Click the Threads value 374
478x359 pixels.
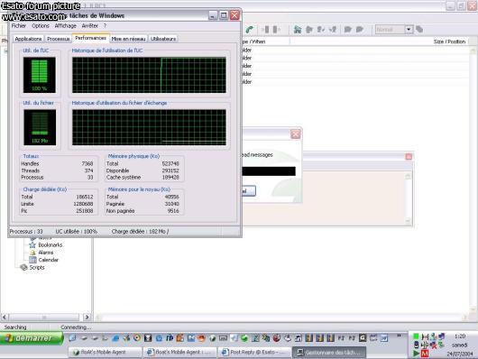[x=88, y=170]
